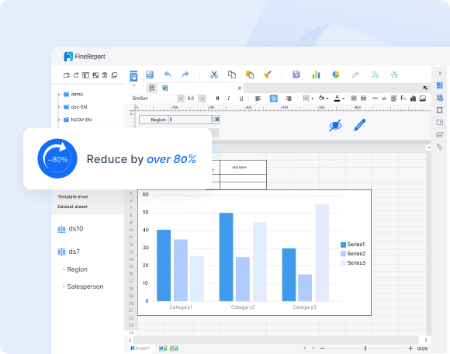Screen dimensions: 450x354
Task: Click the merge cells icon
Action: pos(354,99)
